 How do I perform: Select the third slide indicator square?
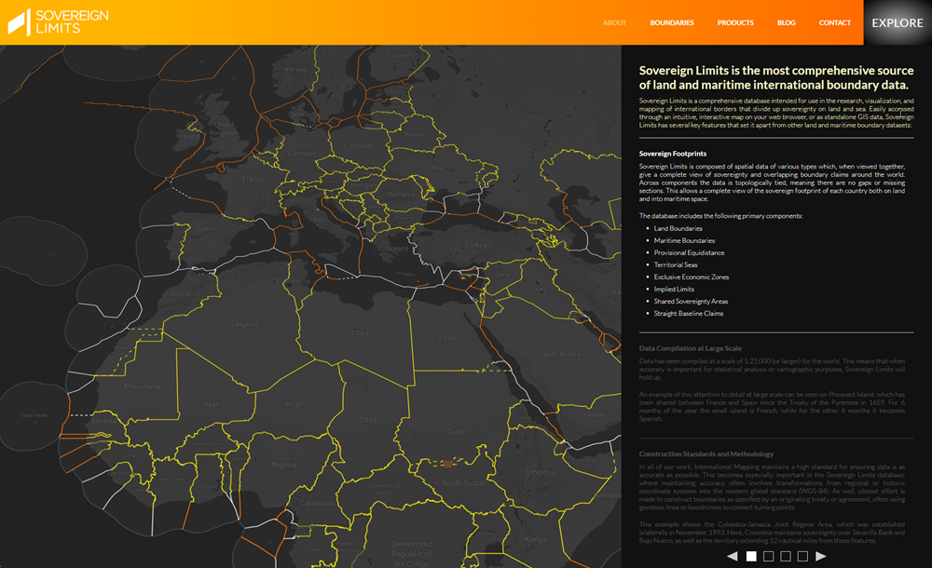pyautogui.click(x=786, y=556)
